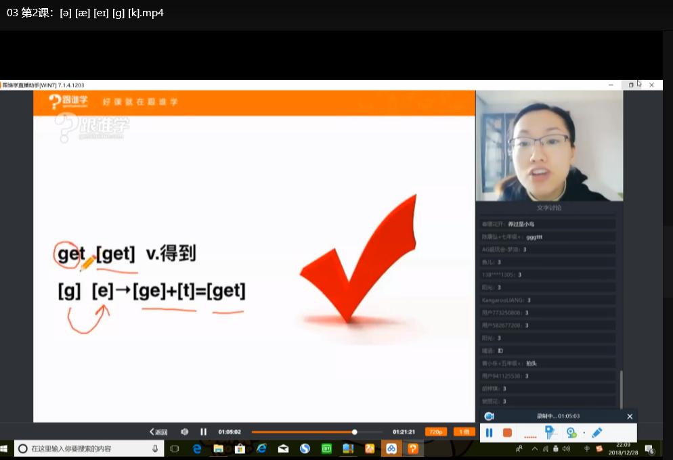Open the Mail app in taskbar

coord(283,449)
